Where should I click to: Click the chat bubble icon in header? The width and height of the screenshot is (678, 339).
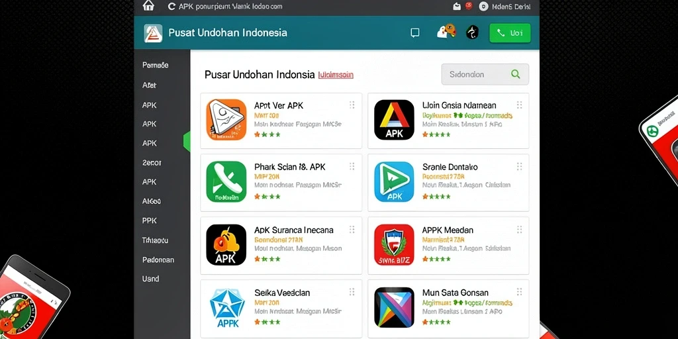(x=414, y=33)
